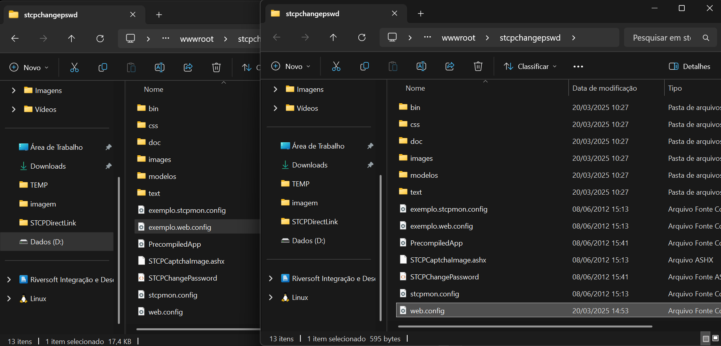Click the Pesquisar search field

click(670, 38)
